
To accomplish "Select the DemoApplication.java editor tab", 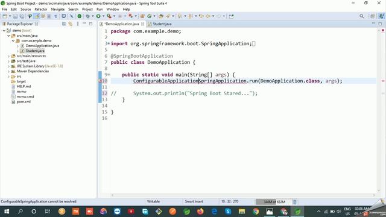I will (122, 24).
